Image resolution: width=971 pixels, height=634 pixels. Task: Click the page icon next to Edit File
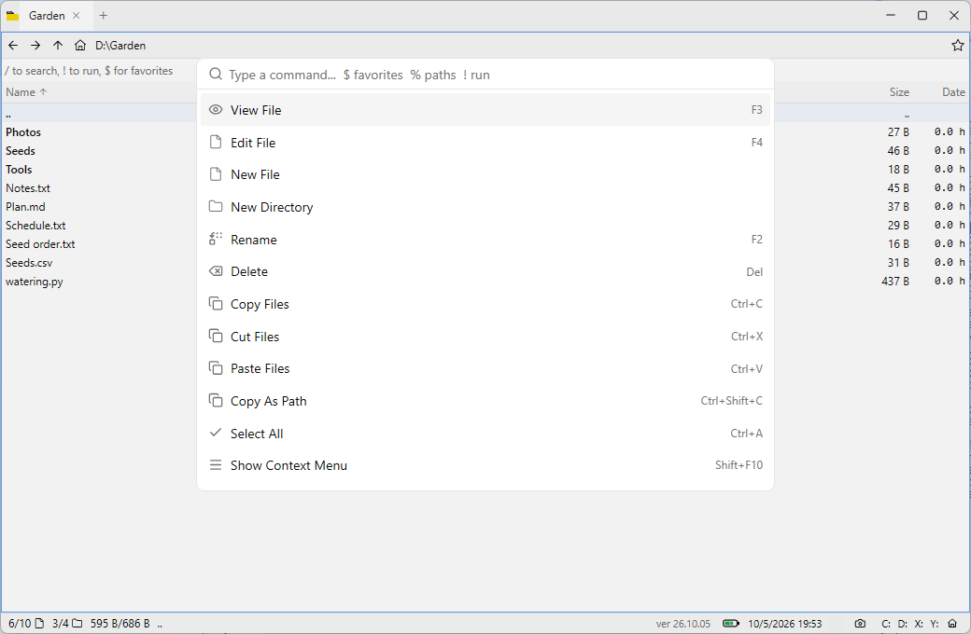[216, 143]
